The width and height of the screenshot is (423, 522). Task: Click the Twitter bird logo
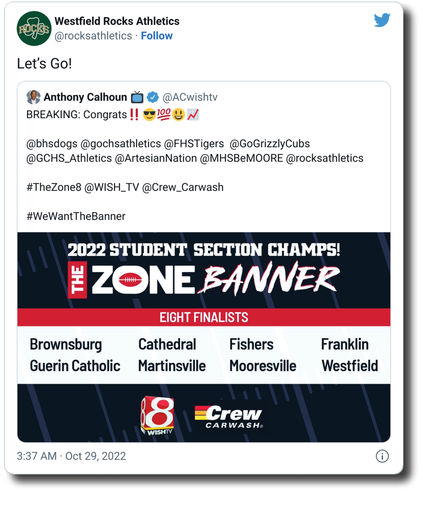click(382, 20)
